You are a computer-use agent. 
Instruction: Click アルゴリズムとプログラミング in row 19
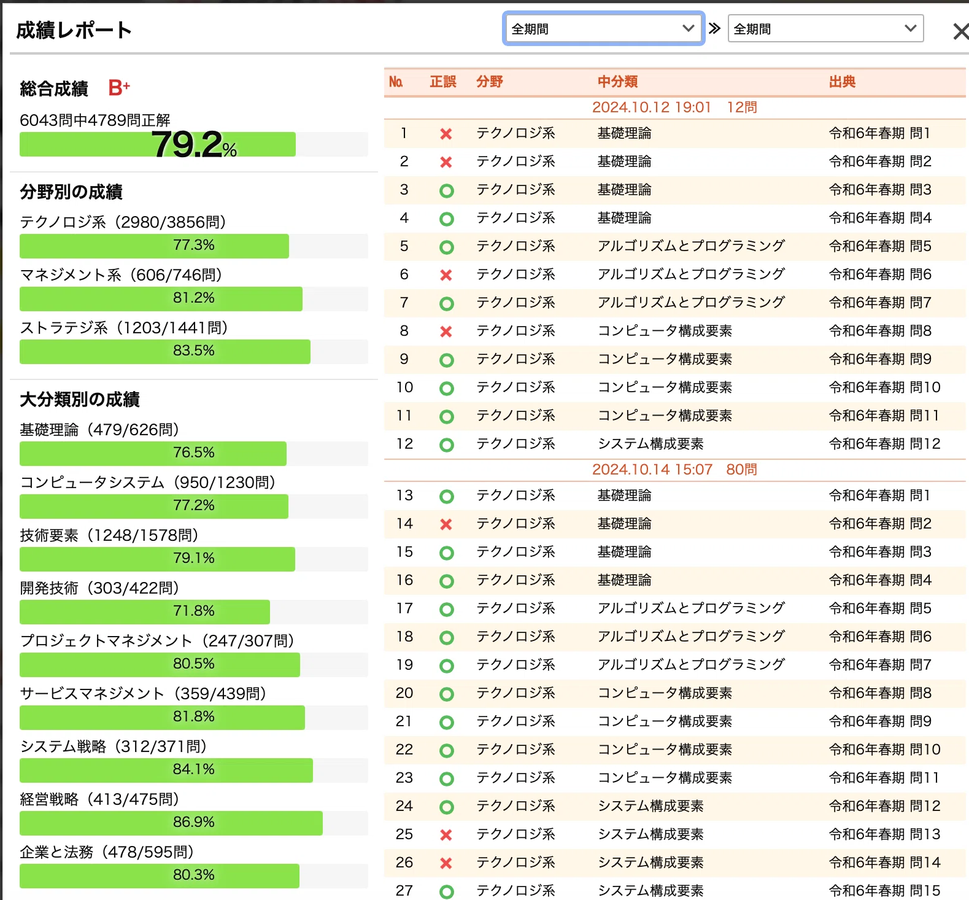[691, 665]
